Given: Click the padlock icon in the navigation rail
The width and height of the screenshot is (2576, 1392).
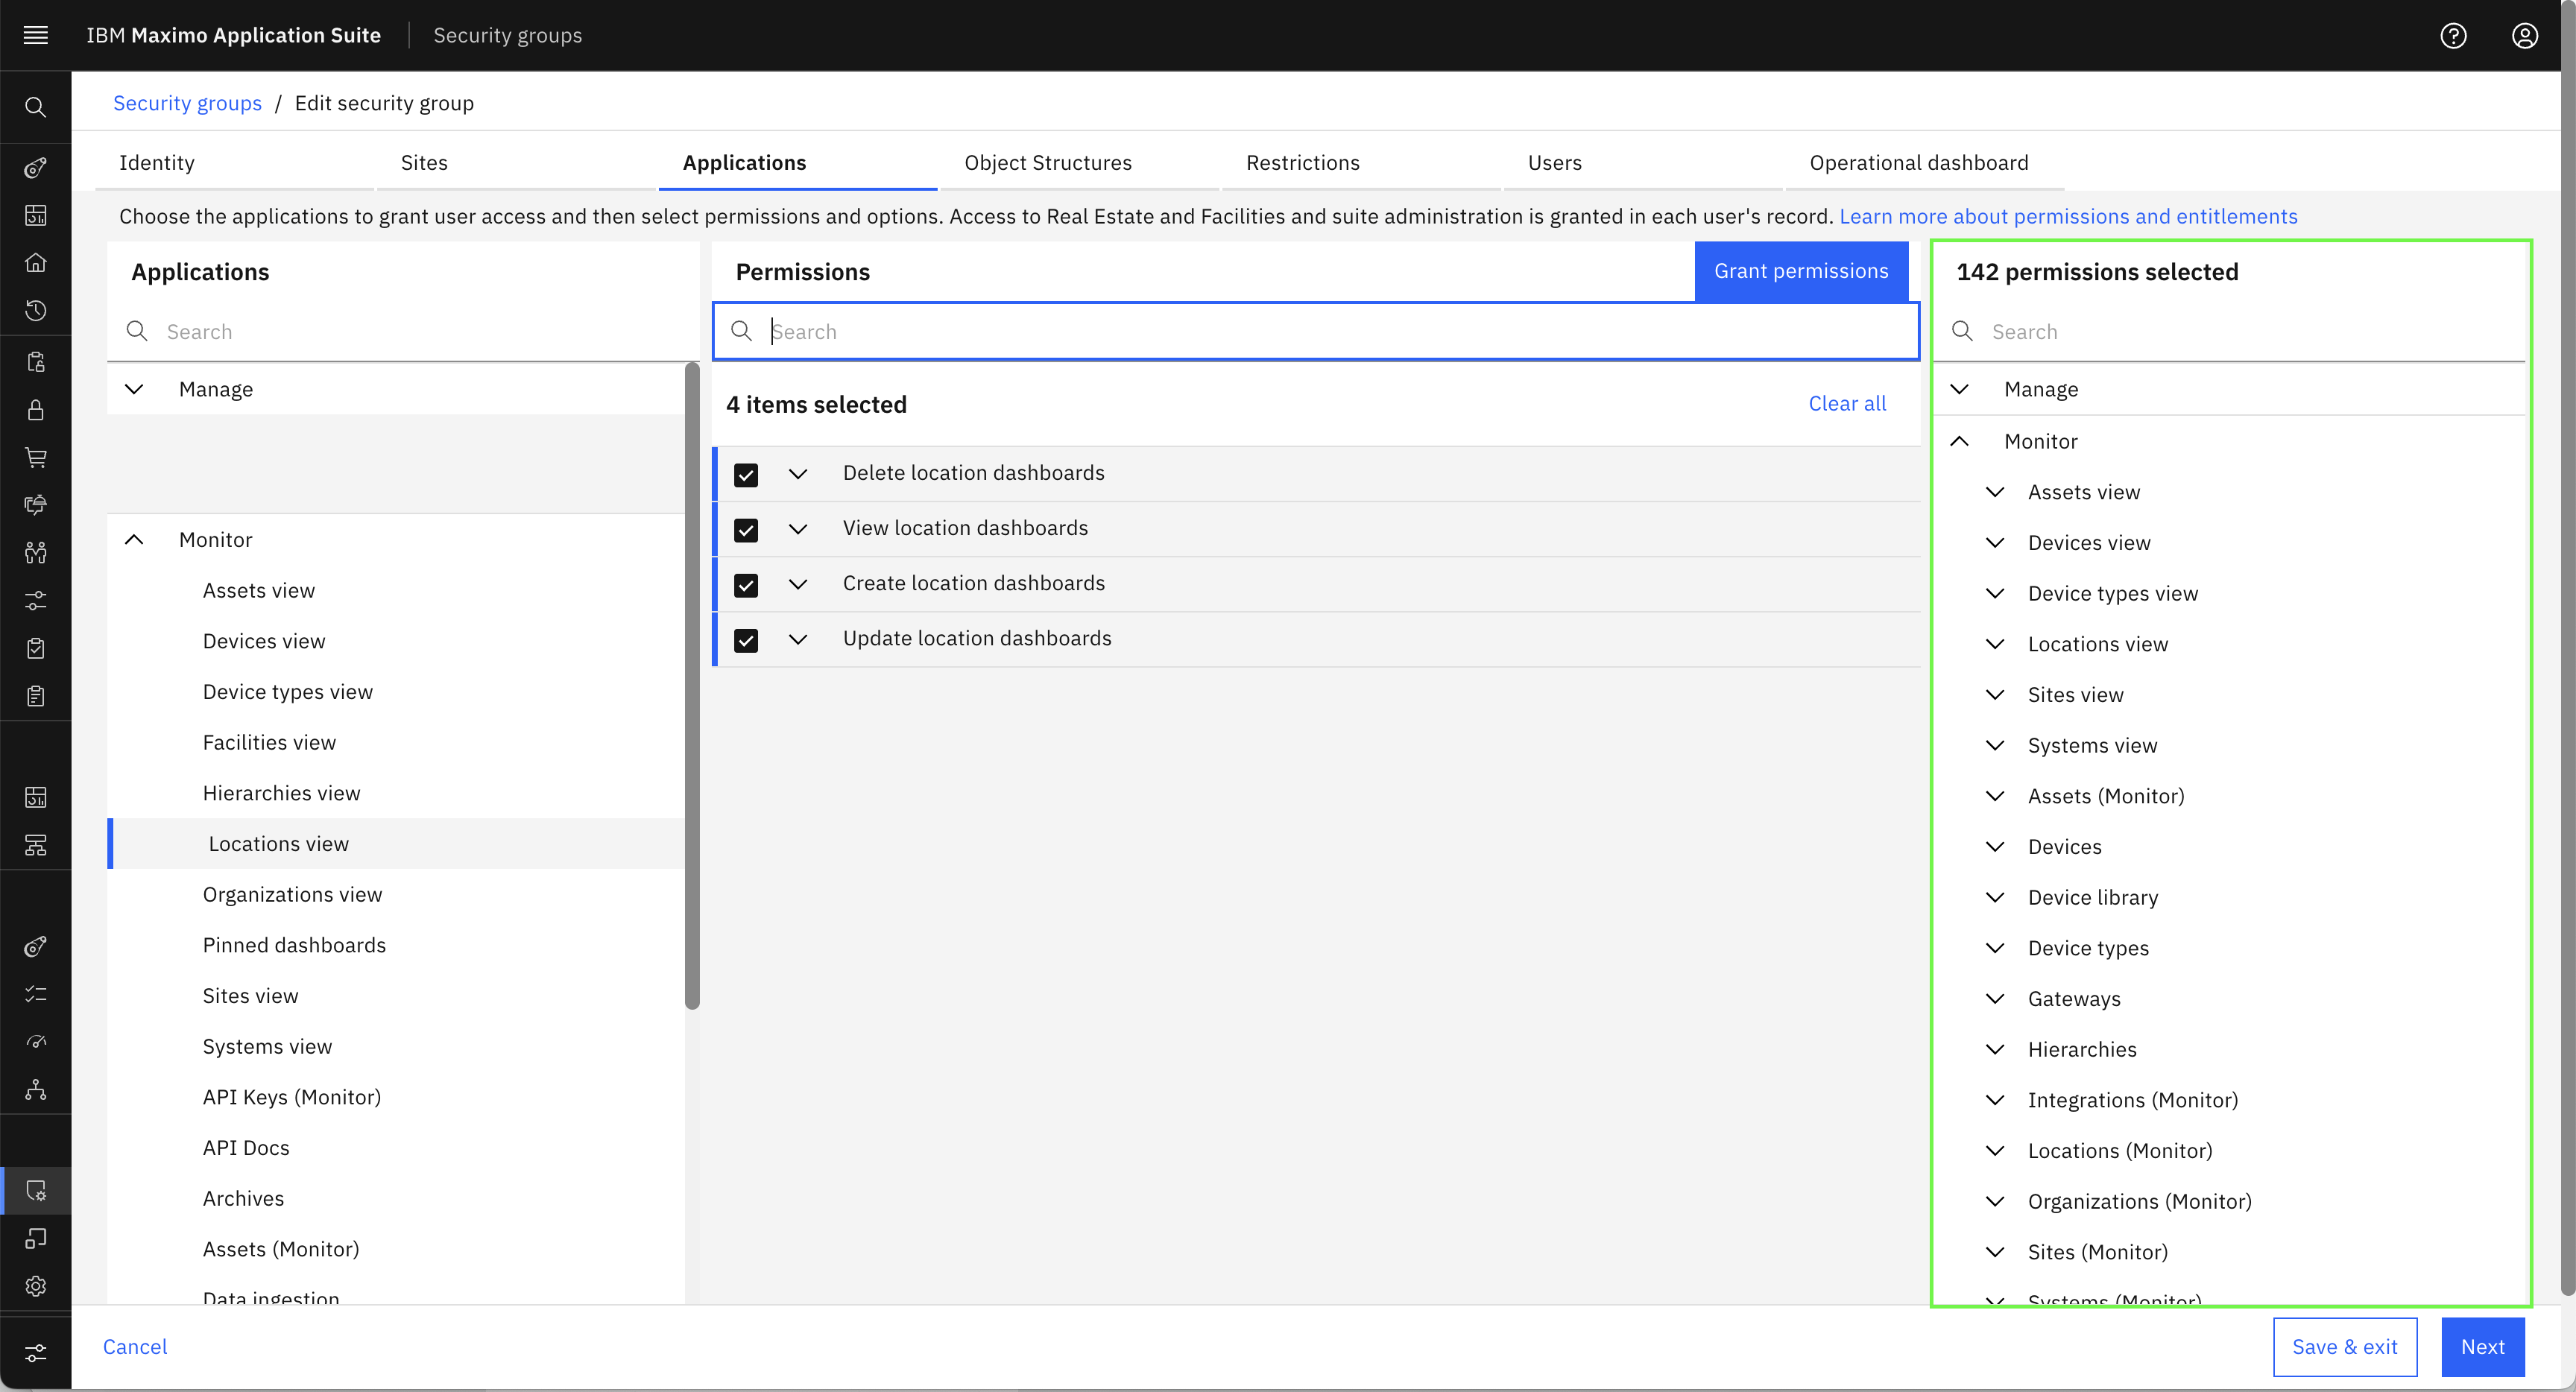Looking at the screenshot, I should [x=35, y=410].
